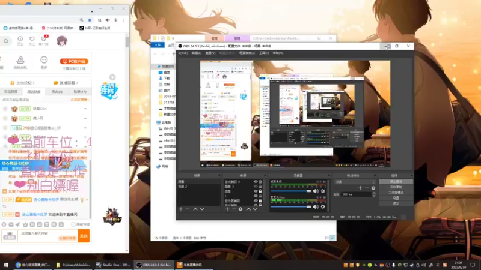Toggle lock of 图像 2 source
481x270 pixels.
(x=260, y=186)
